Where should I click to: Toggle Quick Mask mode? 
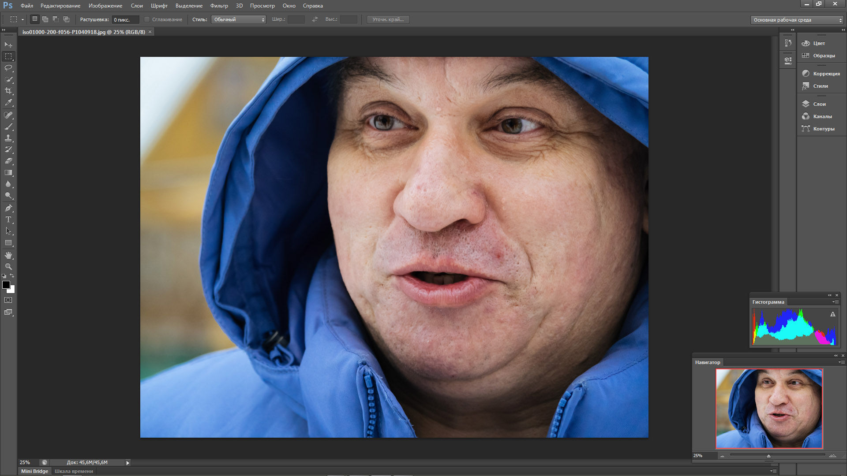pos(8,300)
